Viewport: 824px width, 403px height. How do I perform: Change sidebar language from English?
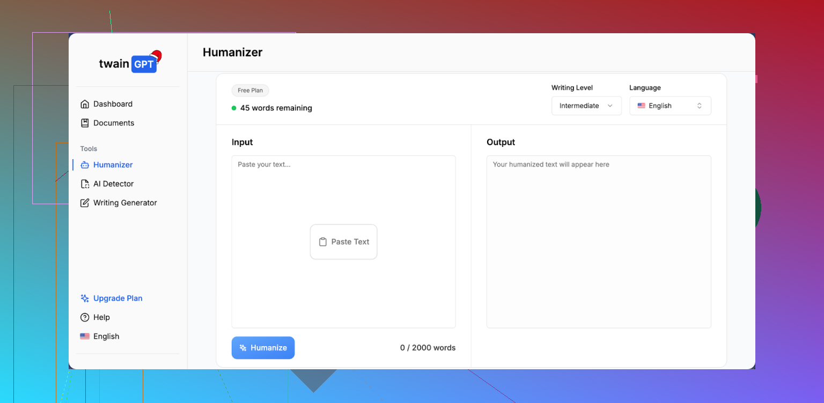100,337
